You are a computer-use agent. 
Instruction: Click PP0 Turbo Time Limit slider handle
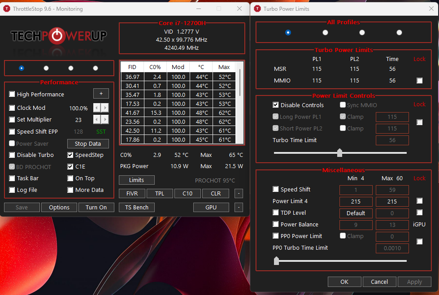coord(277,260)
